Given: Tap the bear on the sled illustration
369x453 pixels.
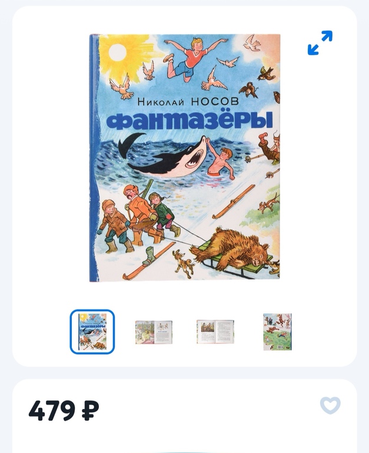Looking at the screenshot, I should pos(234,250).
